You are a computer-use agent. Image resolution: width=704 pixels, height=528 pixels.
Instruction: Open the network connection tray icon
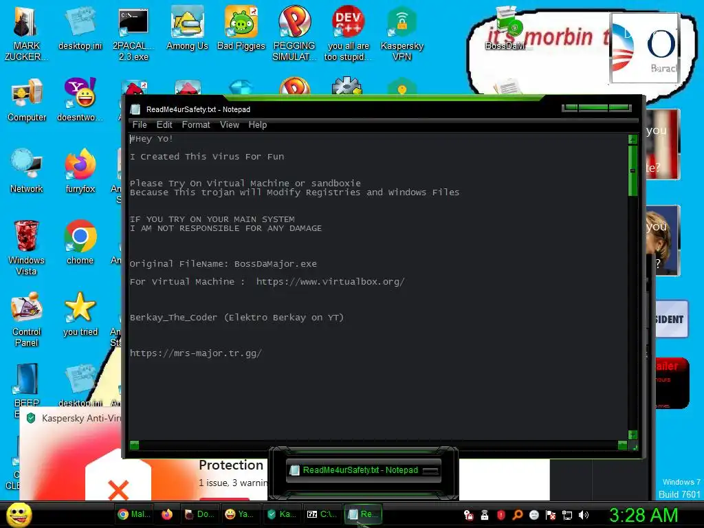tap(566, 515)
